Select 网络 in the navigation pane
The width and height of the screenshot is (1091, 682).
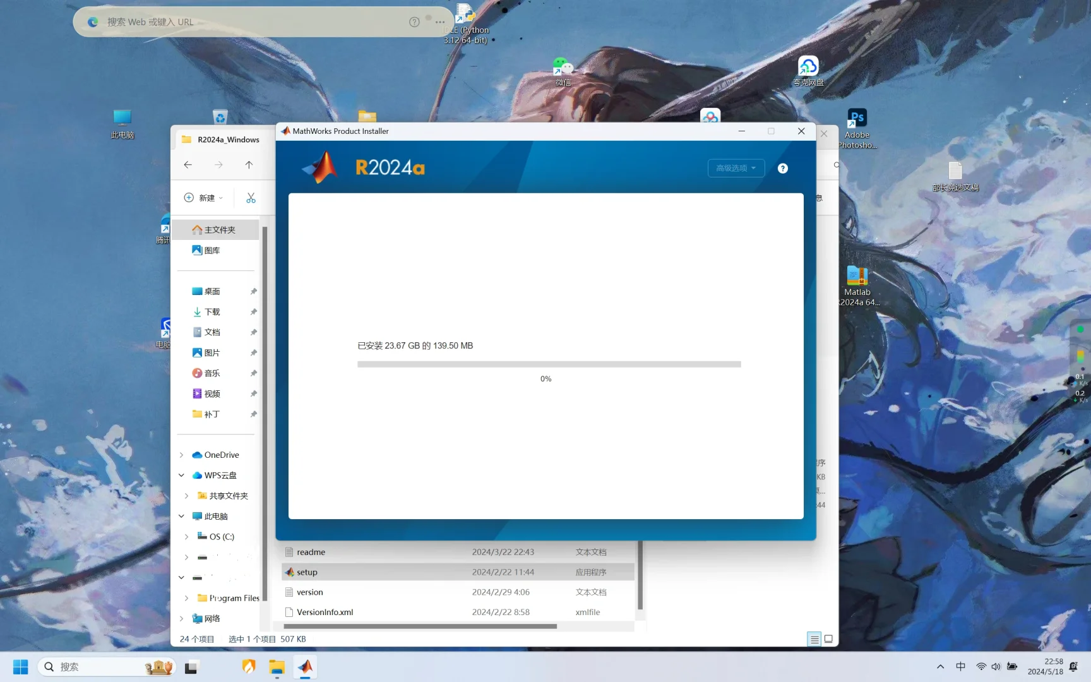click(x=206, y=619)
